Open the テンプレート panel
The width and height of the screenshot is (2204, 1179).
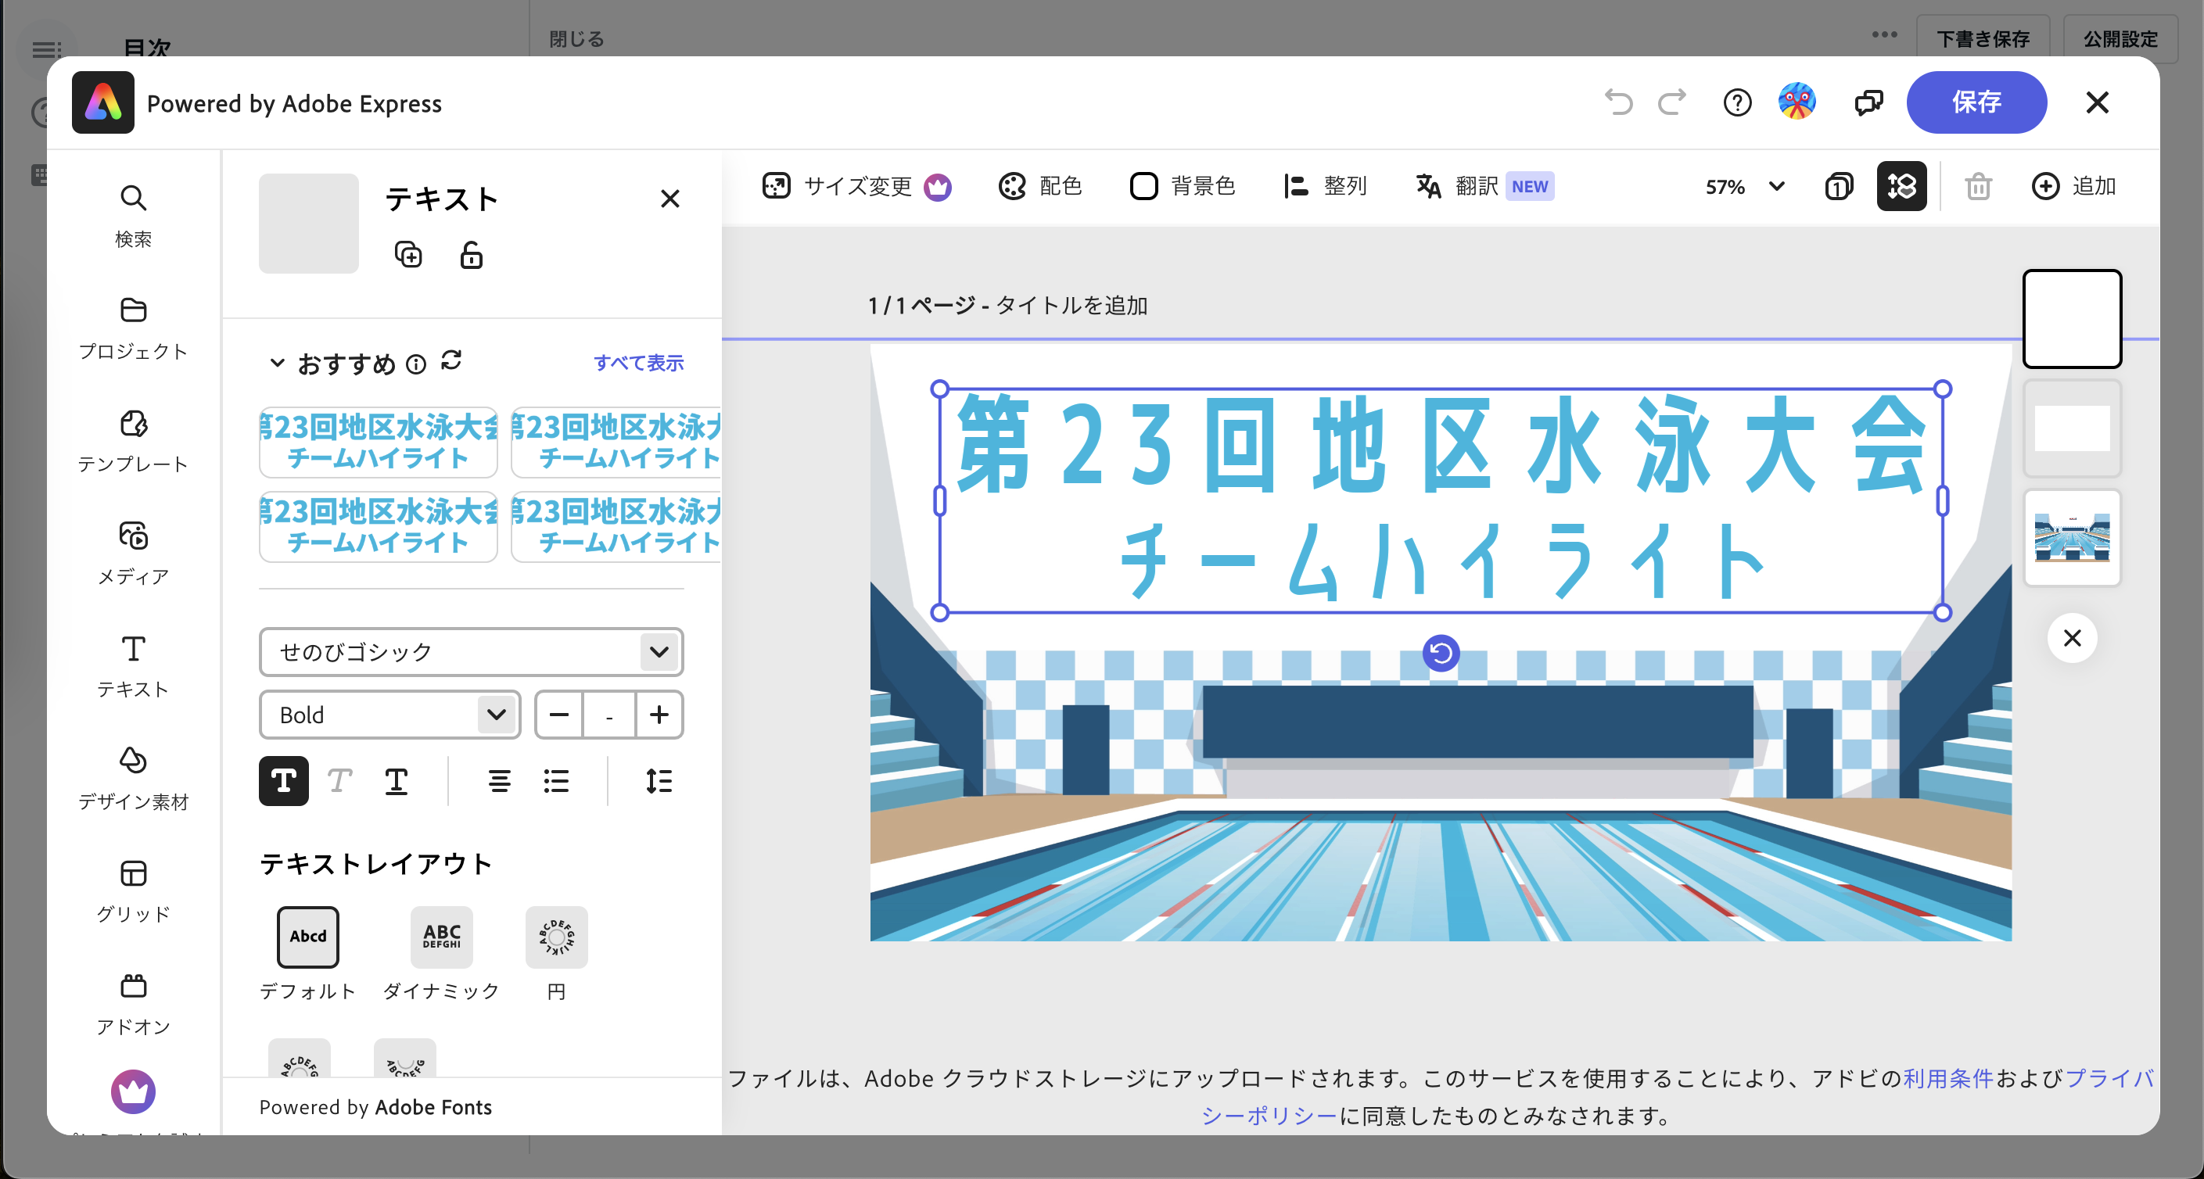133,443
